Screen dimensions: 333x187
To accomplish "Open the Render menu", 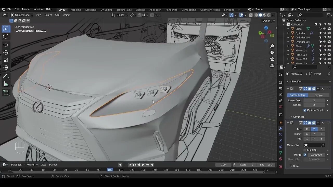I will 26,9.
